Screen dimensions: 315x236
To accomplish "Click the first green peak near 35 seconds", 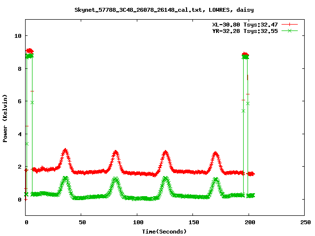I will click(x=65, y=178).
